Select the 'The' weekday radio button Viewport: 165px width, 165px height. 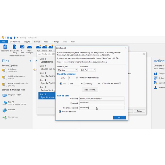pos(61,84)
